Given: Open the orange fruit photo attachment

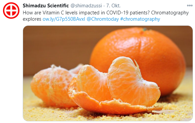Looking at the screenshot, I should pos(108,73).
